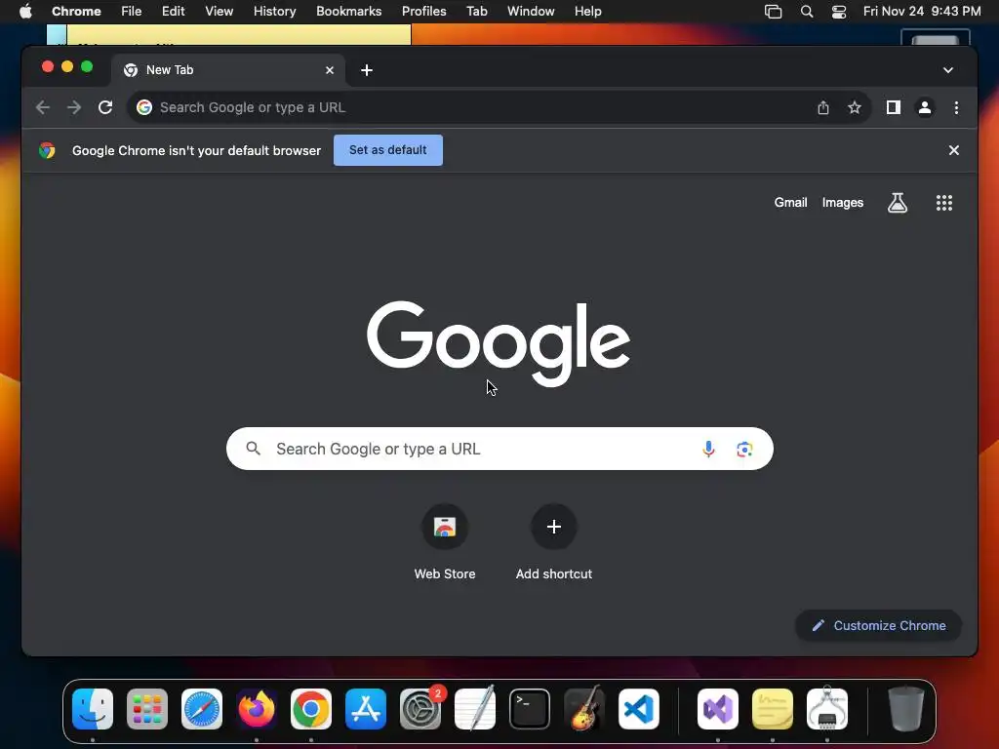
Task: Close the New Tab tab
Action: point(330,70)
